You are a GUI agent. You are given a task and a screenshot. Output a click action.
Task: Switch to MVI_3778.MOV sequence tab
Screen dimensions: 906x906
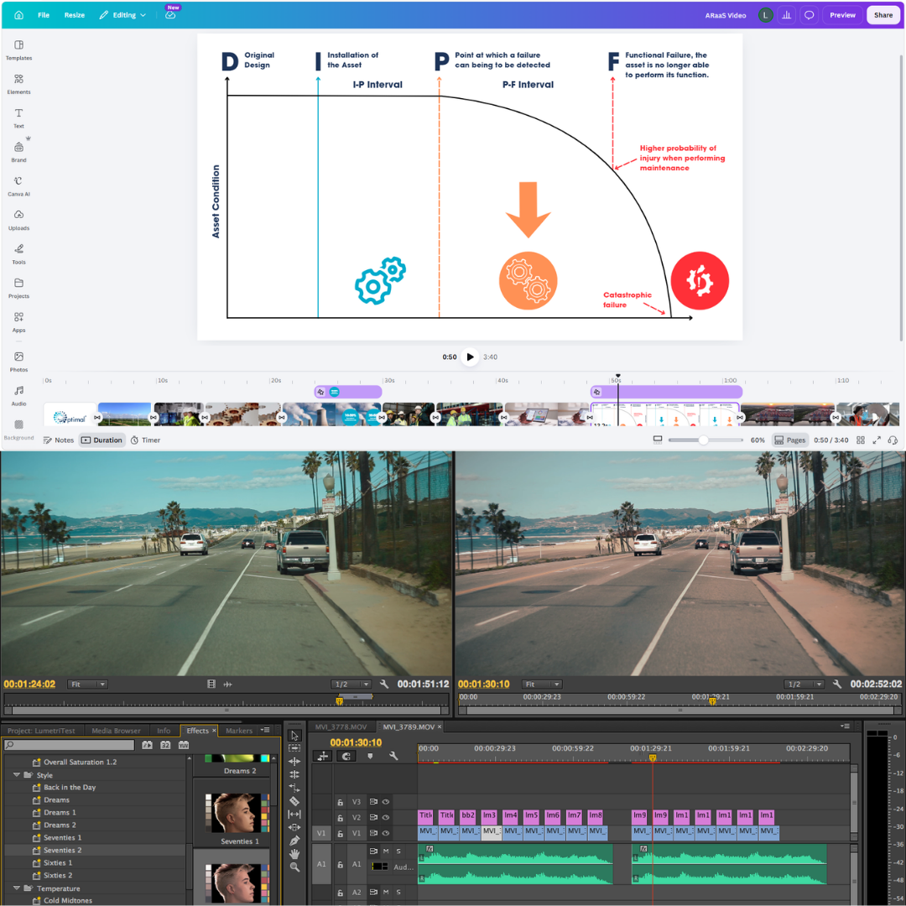[x=341, y=726]
